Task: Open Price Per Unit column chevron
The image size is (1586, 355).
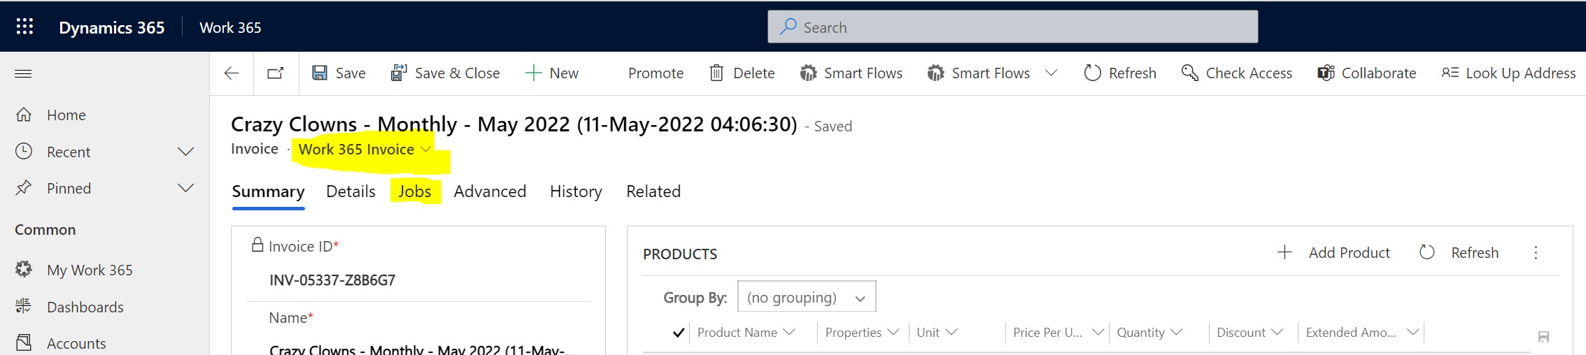Action: (1098, 333)
